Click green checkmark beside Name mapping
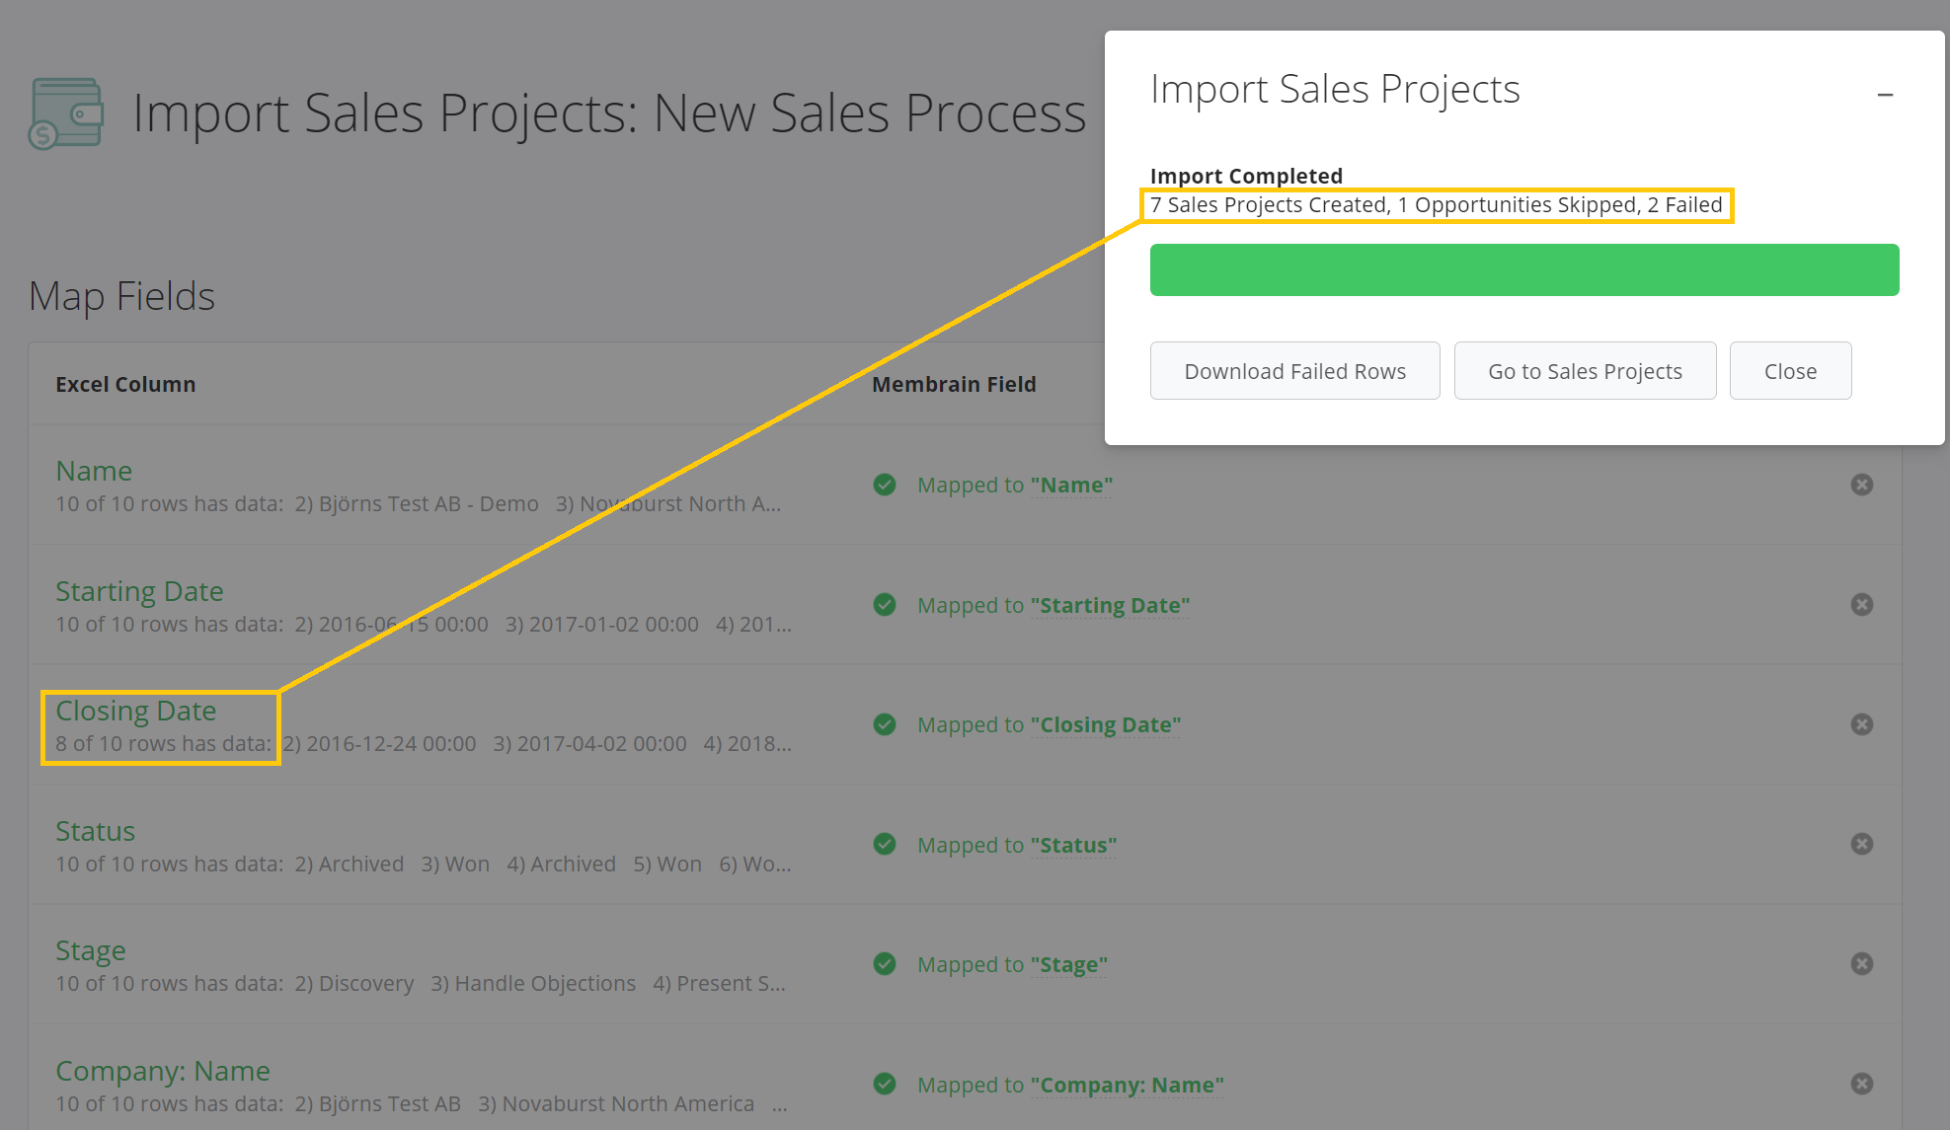 point(885,485)
